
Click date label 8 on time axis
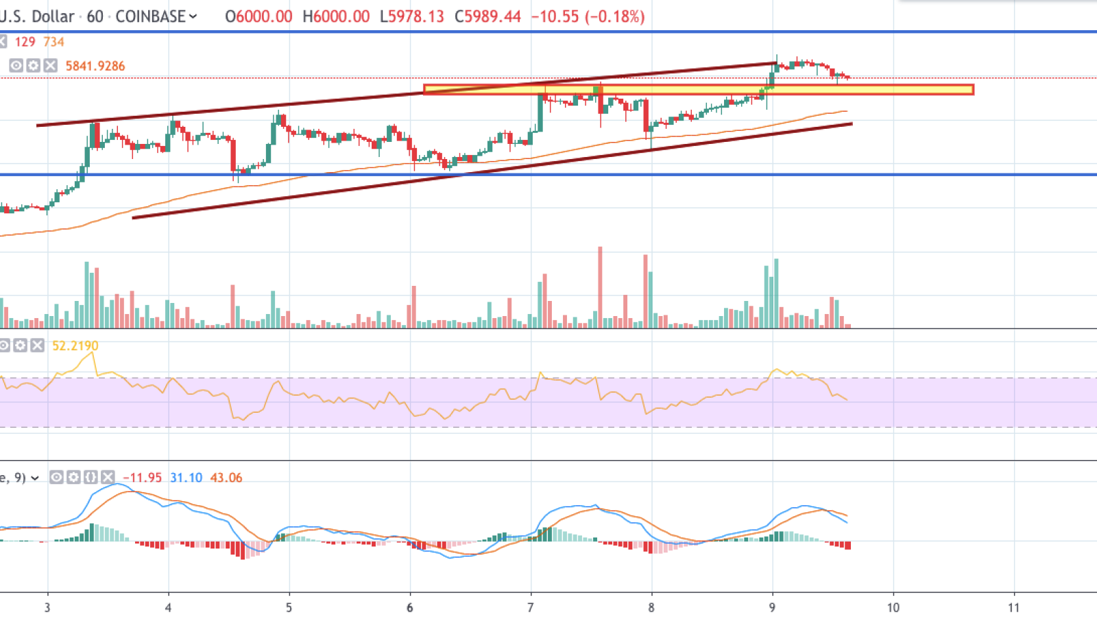point(651,607)
